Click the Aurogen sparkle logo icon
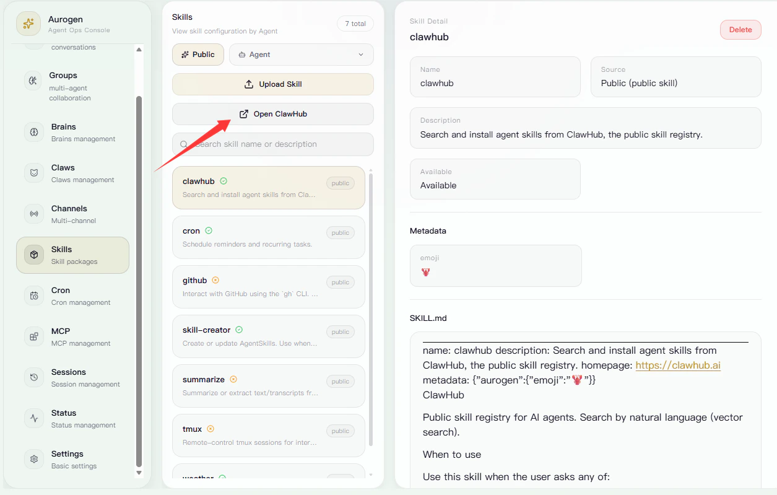This screenshot has height=495, width=777. tap(28, 24)
